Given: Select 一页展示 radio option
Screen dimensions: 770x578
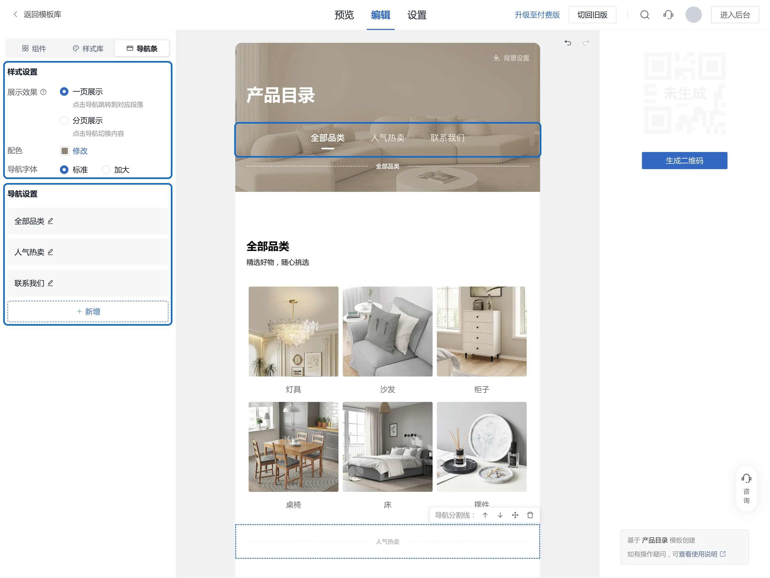Looking at the screenshot, I should pyautogui.click(x=64, y=92).
